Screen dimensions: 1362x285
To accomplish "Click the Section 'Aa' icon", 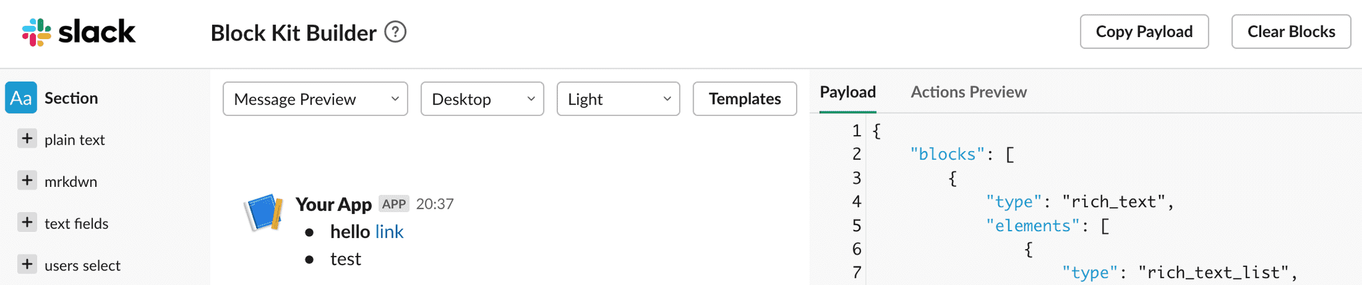I will pos(21,98).
